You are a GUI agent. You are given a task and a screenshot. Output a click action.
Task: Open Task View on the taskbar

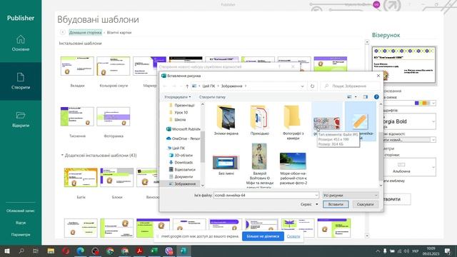pos(36,251)
